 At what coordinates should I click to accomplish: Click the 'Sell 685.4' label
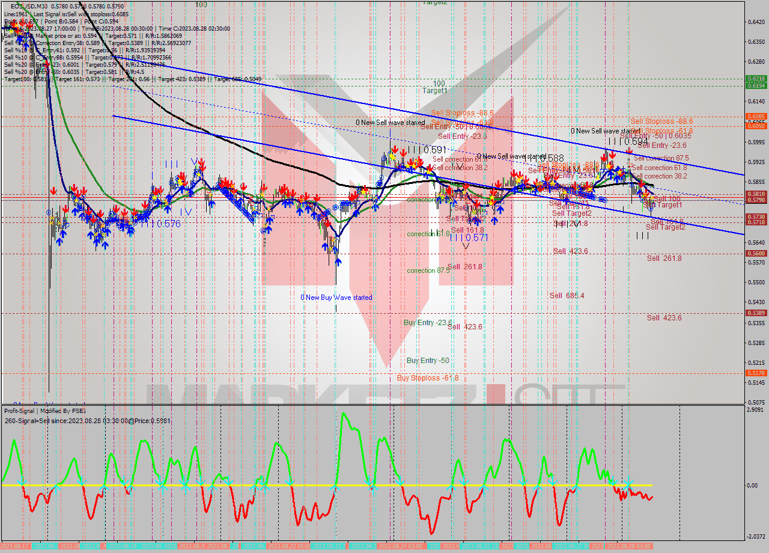pos(567,296)
